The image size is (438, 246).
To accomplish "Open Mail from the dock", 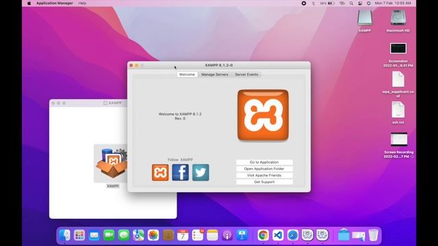I will [x=94, y=235].
